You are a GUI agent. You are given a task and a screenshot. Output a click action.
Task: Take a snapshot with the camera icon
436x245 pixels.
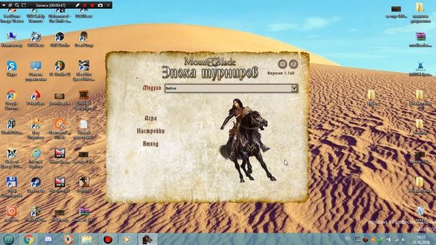click(100, 5)
